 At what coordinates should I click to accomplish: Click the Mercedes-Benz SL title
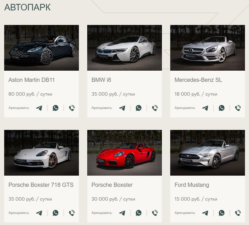point(198,80)
